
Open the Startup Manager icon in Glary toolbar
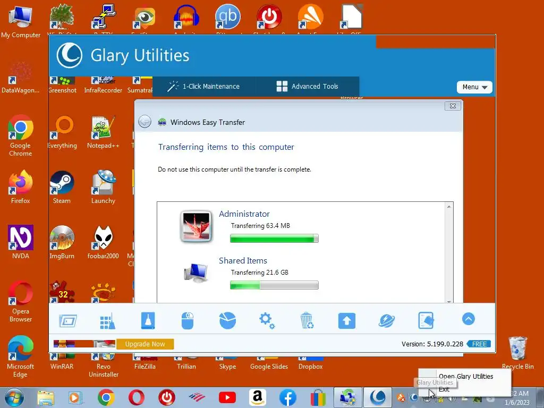point(68,320)
